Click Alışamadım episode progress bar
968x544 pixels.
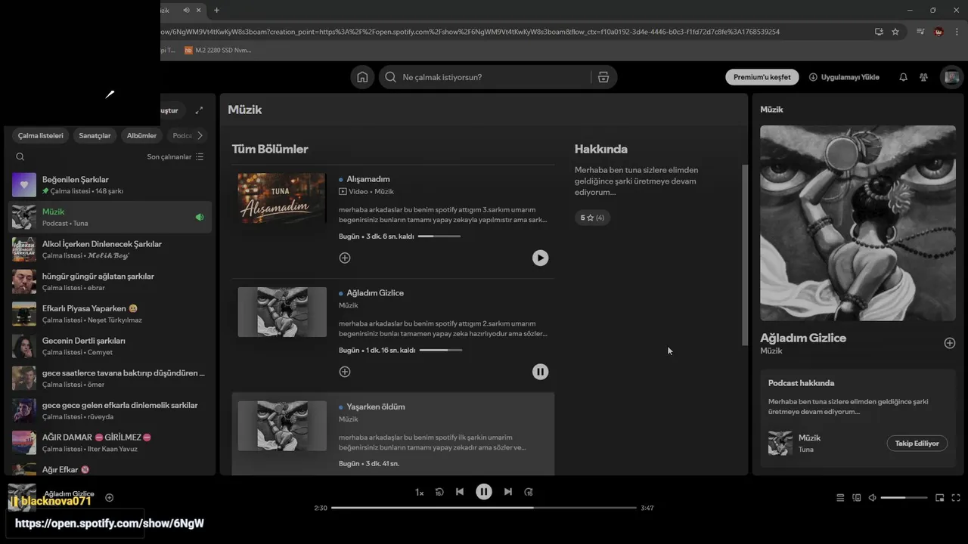click(439, 236)
